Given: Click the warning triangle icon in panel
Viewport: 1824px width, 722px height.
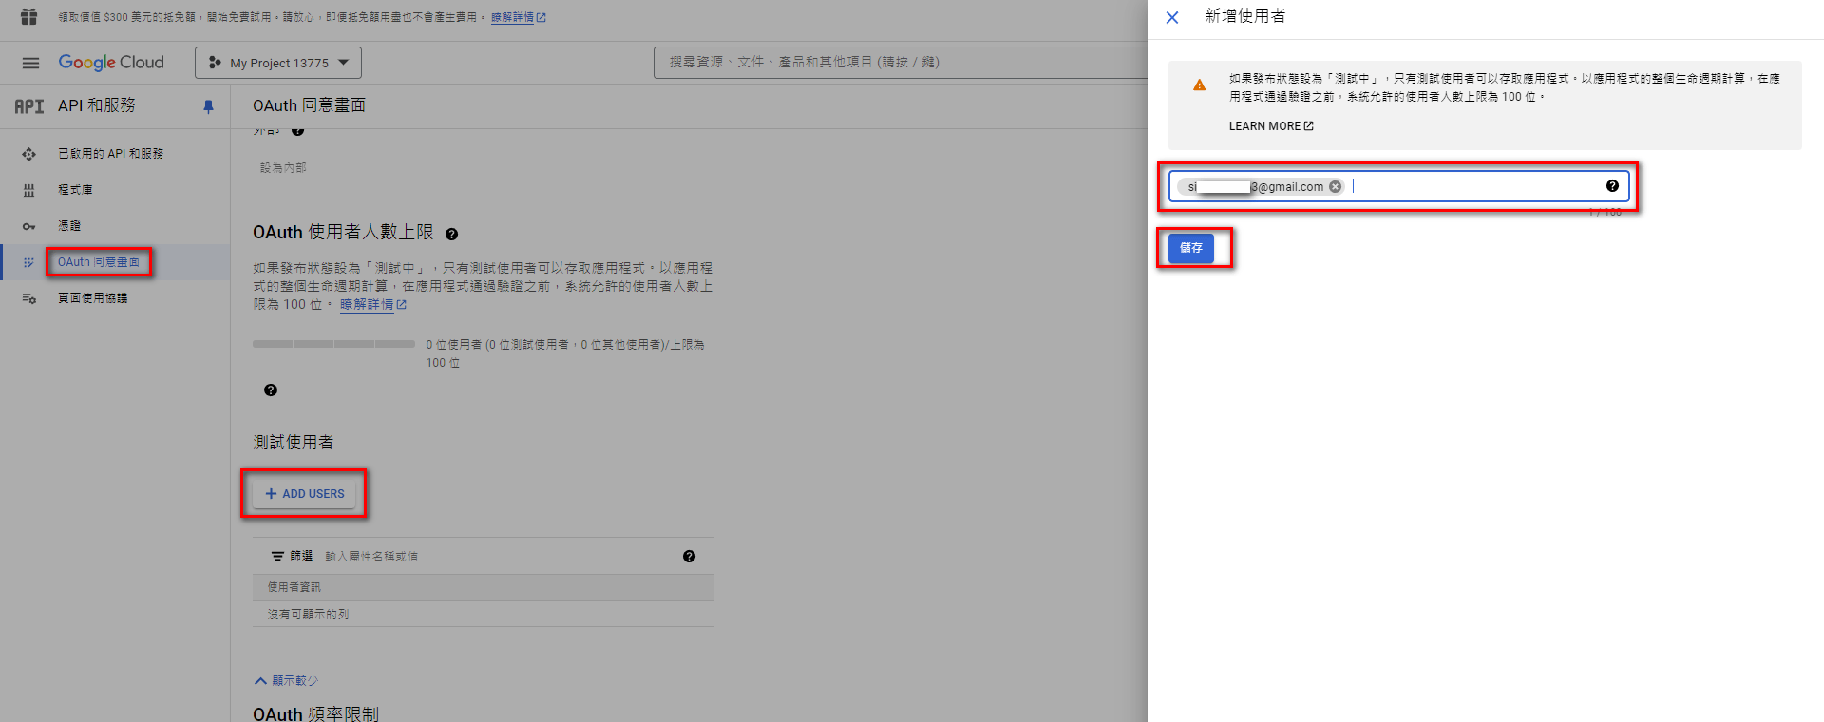Looking at the screenshot, I should coord(1200,85).
